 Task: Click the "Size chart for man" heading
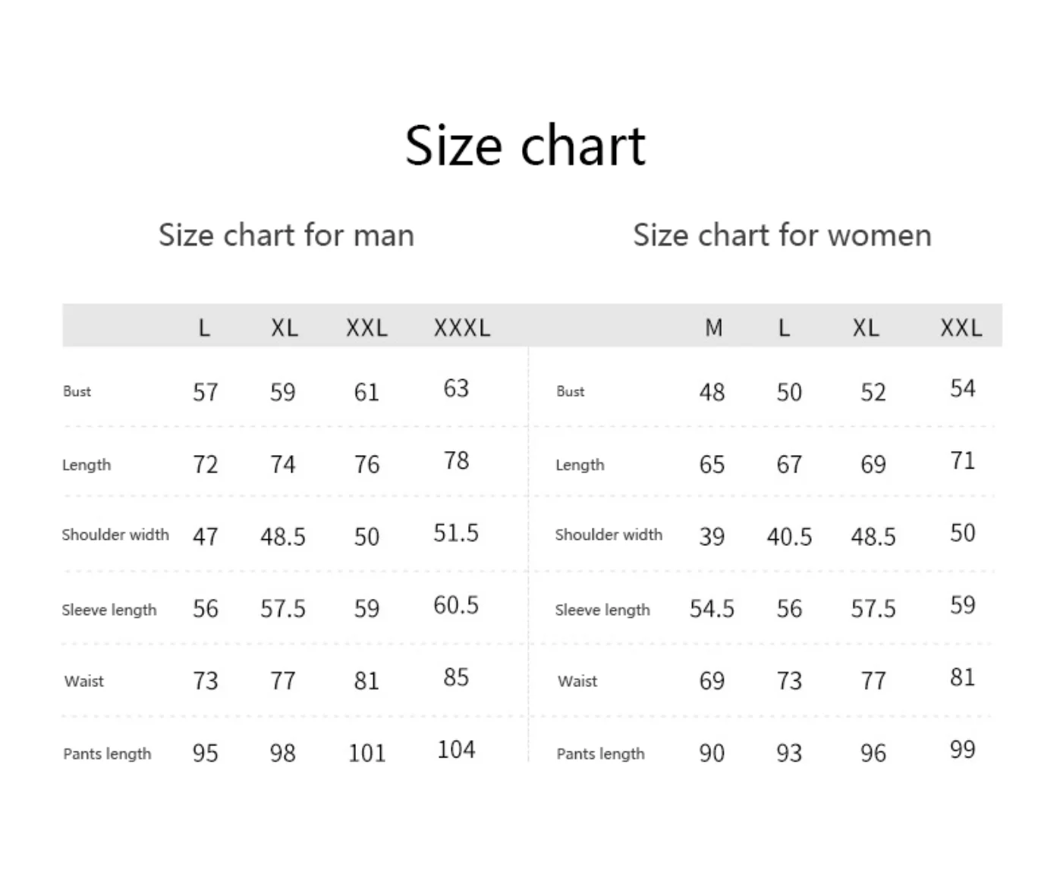pos(286,235)
